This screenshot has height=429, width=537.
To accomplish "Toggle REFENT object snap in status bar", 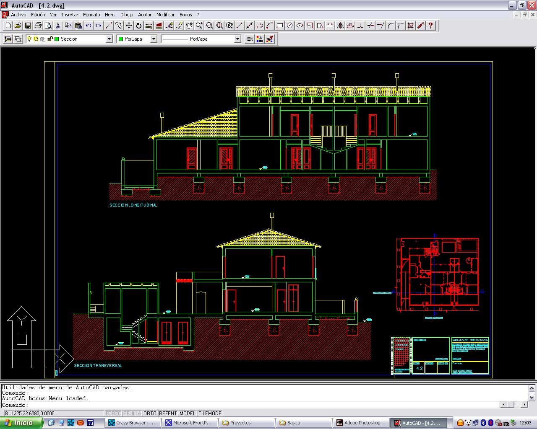I will (x=168, y=413).
